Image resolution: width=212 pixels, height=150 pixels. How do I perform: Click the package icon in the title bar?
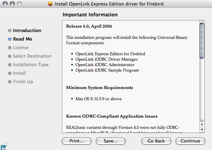click(x=51, y=4)
